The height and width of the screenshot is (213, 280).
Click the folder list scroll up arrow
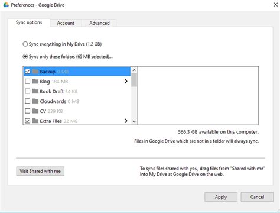[x=134, y=70]
